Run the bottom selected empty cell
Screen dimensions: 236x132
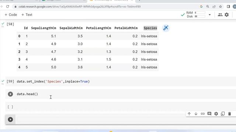pos(10,120)
